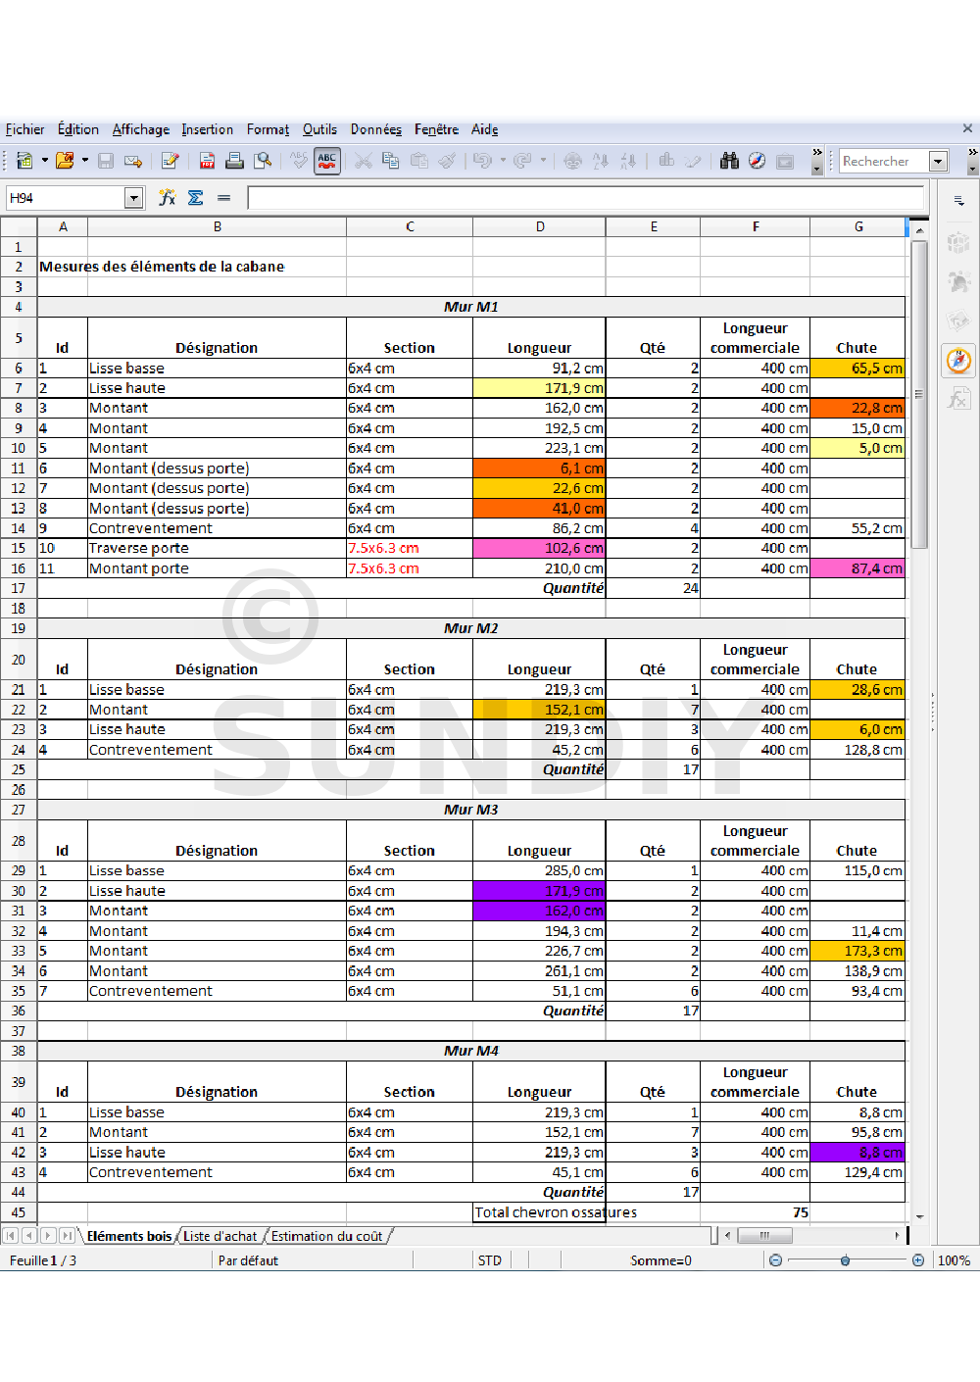This screenshot has height=1382, width=980.
Task: Open the Rechercher search dropdown arrow
Action: click(x=938, y=161)
